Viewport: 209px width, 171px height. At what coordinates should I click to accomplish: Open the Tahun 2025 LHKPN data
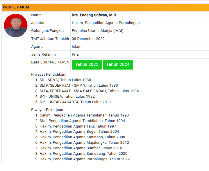[87, 65]
